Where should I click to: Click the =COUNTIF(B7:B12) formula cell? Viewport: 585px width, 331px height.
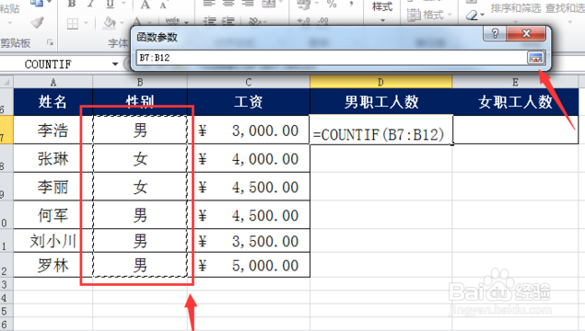coord(380,130)
